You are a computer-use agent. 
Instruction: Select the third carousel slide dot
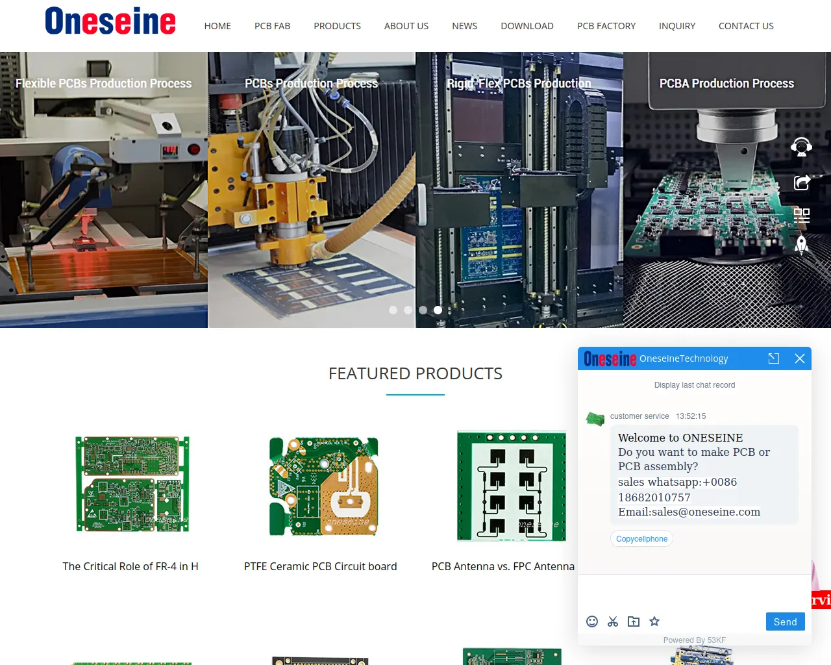coord(423,310)
